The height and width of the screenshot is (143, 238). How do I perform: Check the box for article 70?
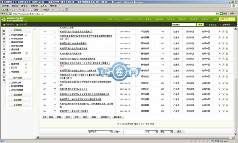pyautogui.click(x=54, y=77)
